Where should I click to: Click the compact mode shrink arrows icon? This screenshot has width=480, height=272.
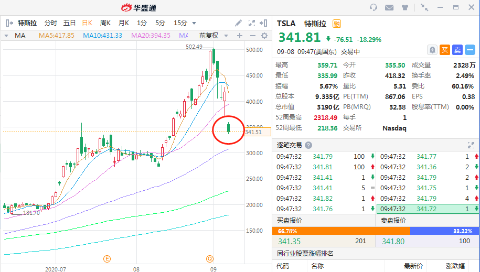point(424,7)
